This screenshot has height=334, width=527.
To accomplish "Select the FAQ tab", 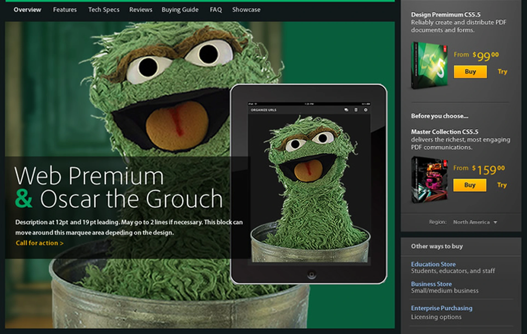I will coord(216,10).
